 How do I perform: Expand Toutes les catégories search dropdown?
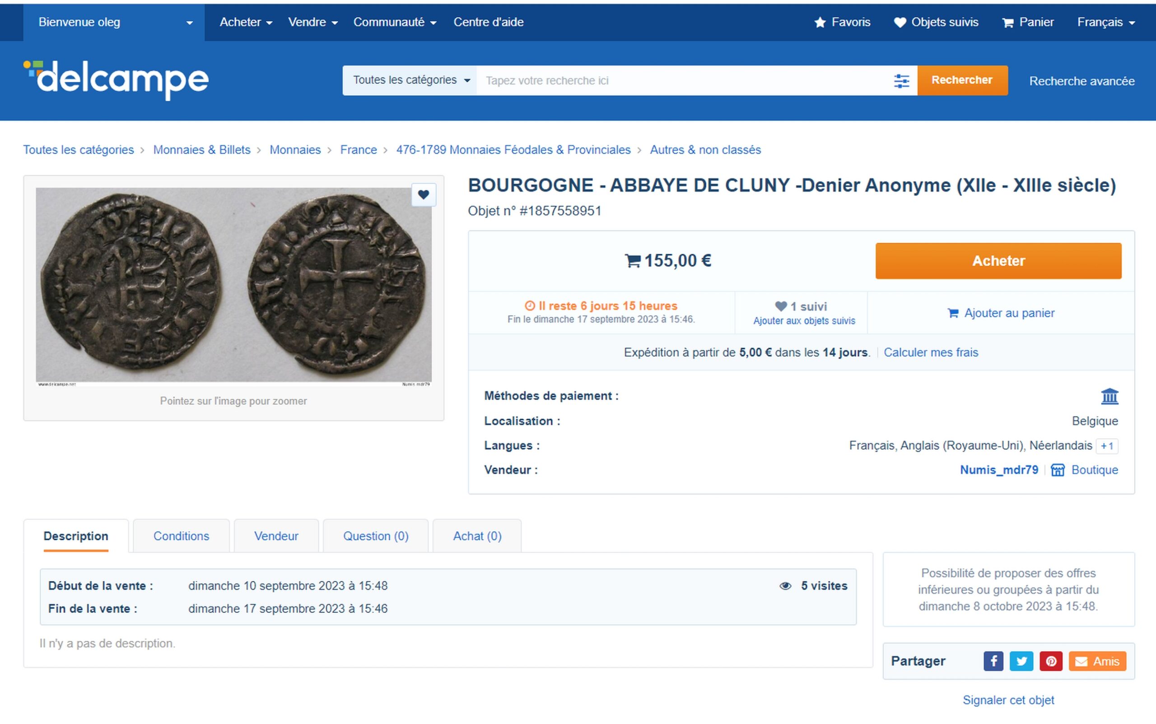click(410, 80)
